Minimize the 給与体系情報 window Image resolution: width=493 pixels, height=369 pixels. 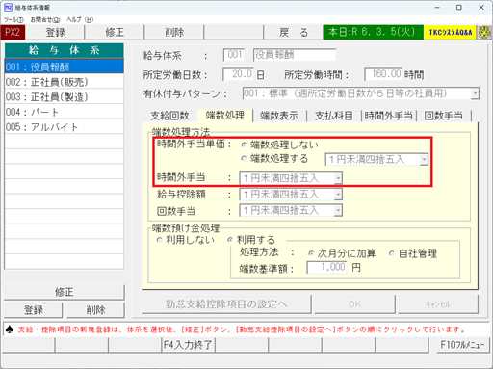click(437, 8)
